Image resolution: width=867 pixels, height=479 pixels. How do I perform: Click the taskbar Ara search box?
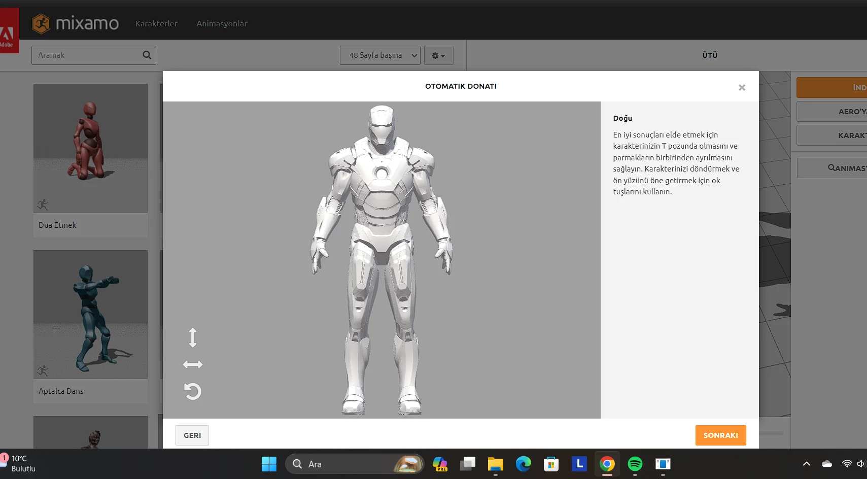tap(355, 464)
